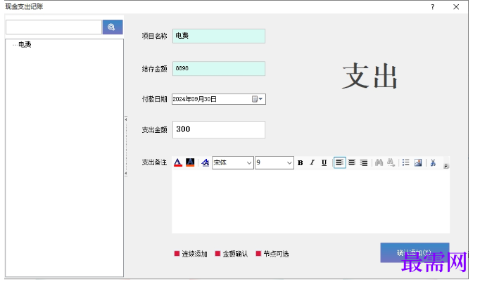480x284 pixels.
Task: Set text background highlight color
Action: pyautogui.click(x=190, y=162)
